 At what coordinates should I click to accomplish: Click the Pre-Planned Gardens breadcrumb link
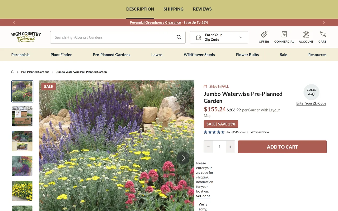click(35, 72)
